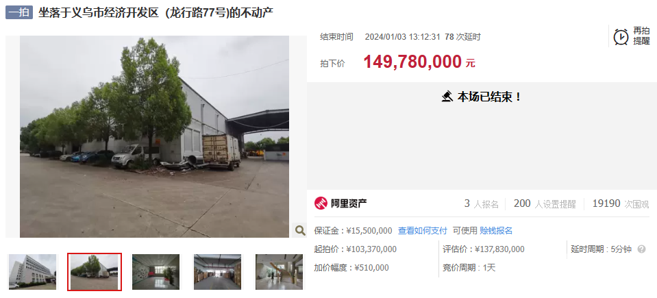Image resolution: width=657 pixels, height=298 pixels.
Task: Click the gavel icon beside 本场已结束
Action: pos(447,97)
